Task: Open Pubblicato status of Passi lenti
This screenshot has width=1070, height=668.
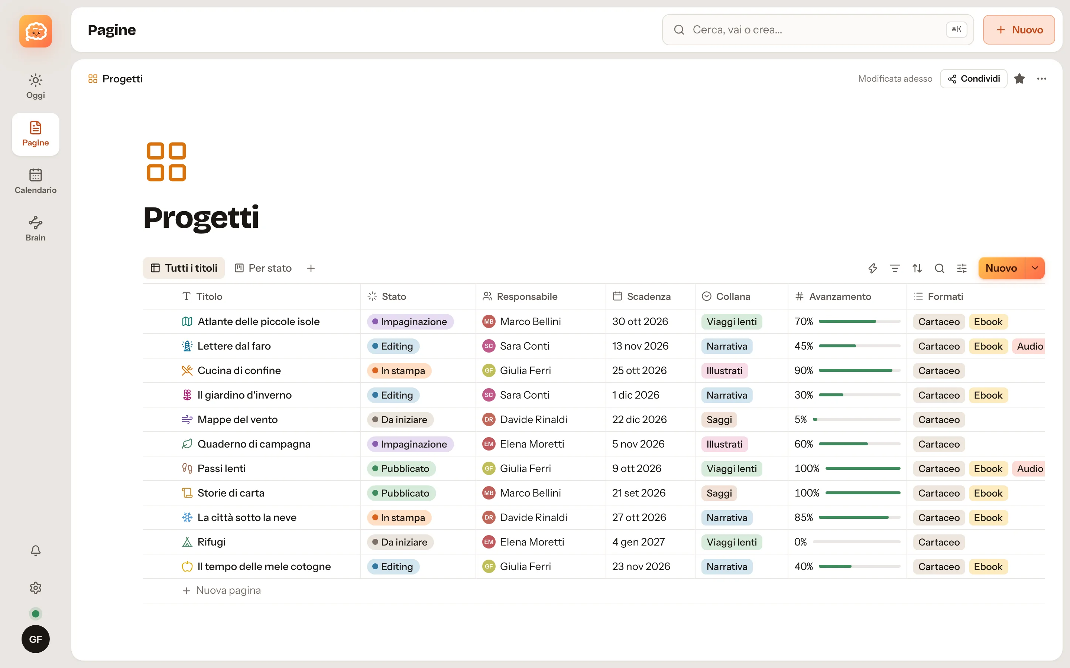Action: coord(401,469)
